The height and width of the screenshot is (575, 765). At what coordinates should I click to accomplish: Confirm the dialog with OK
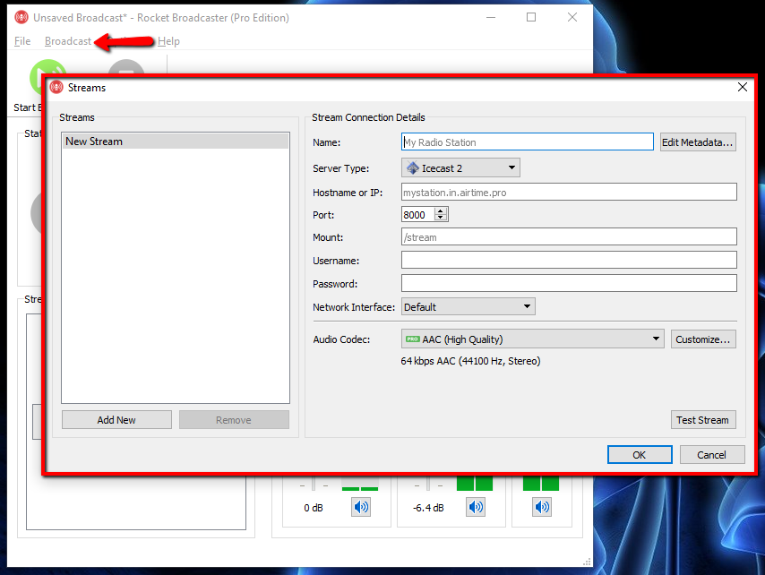[640, 455]
